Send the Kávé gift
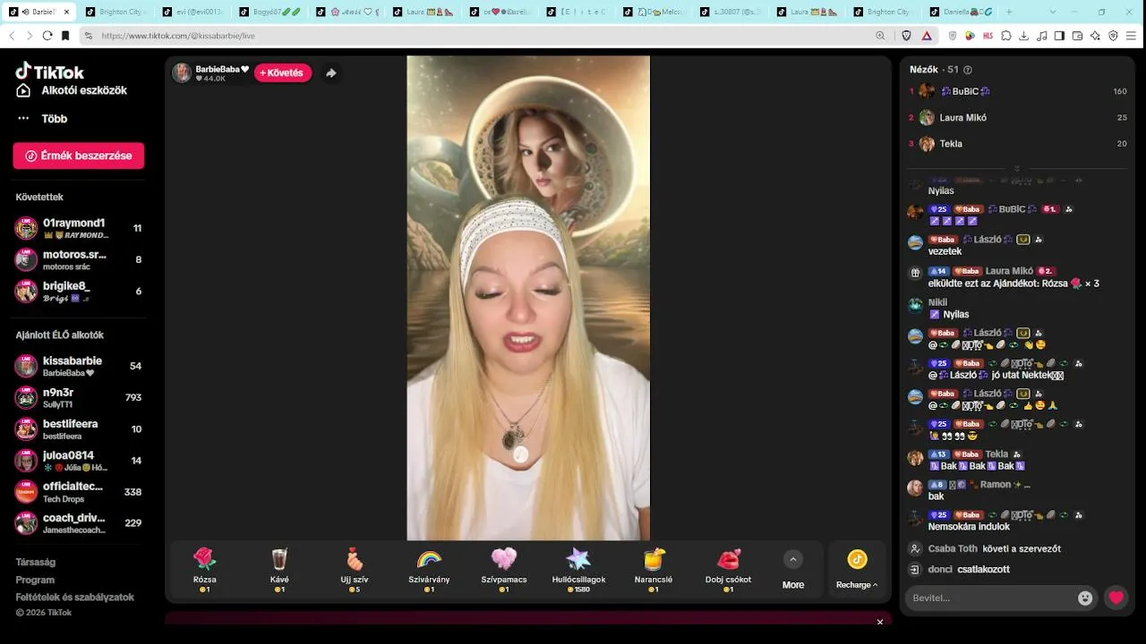 click(279, 570)
